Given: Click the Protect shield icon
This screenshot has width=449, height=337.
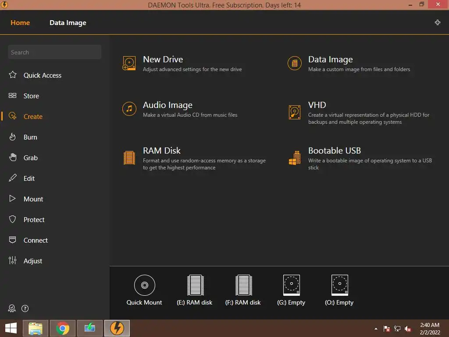Looking at the screenshot, I should tap(13, 219).
